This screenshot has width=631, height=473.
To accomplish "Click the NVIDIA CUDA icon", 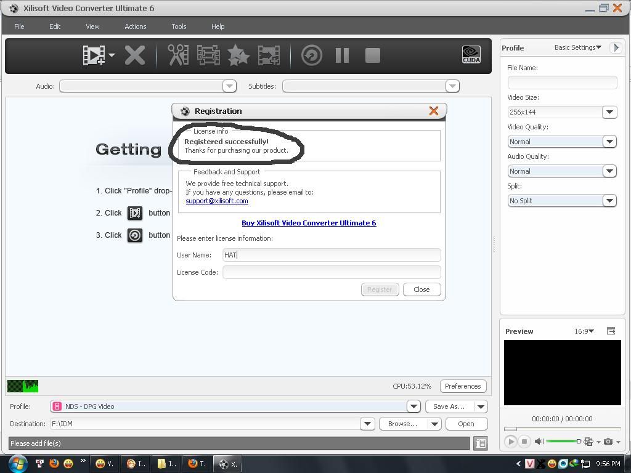I will (471, 55).
